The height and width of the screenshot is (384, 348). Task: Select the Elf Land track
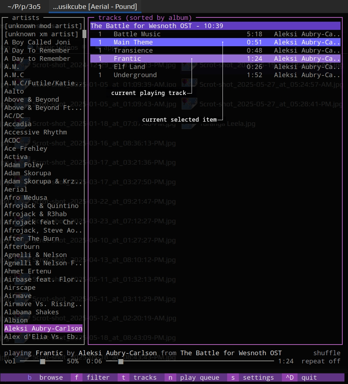(215, 66)
